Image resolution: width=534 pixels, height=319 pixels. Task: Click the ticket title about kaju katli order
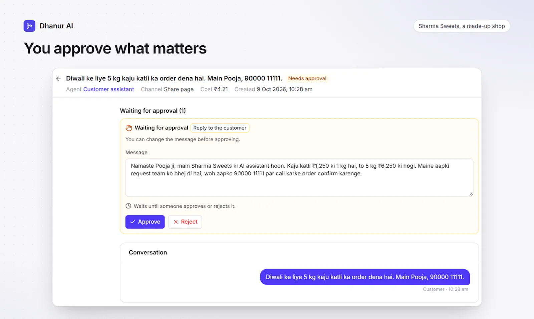pyautogui.click(x=174, y=78)
